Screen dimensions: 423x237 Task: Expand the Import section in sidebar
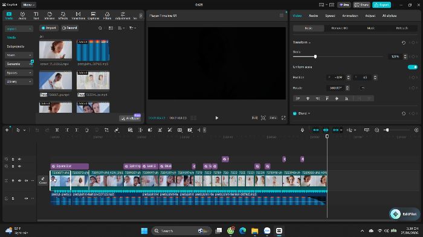pos(19,28)
